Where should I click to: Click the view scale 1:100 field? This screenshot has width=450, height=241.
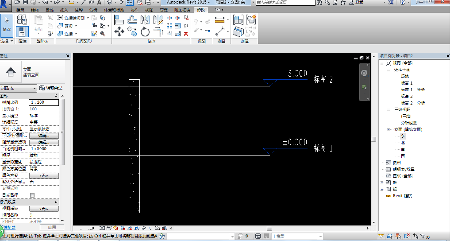[x=43, y=102]
